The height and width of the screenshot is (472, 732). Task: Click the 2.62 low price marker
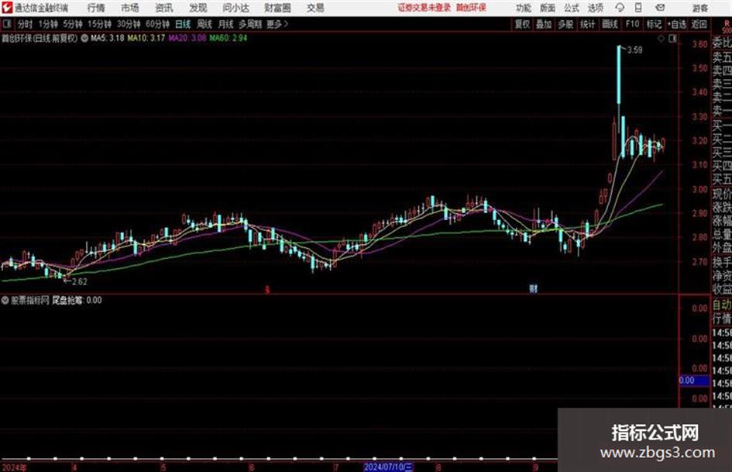79,281
